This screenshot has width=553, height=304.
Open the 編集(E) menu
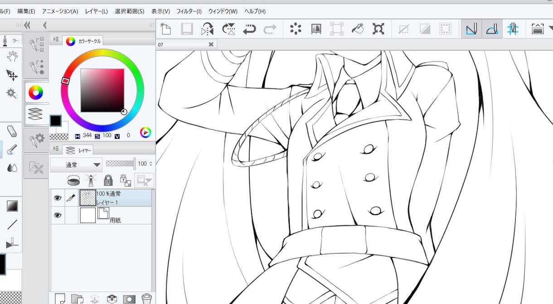[x=26, y=11]
